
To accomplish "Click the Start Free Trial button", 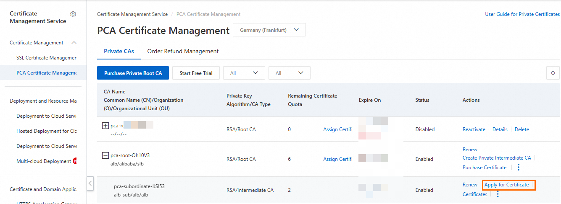I will click(x=196, y=73).
